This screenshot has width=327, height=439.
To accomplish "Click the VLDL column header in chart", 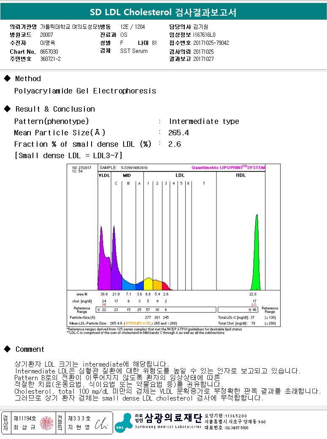I will point(104,175).
